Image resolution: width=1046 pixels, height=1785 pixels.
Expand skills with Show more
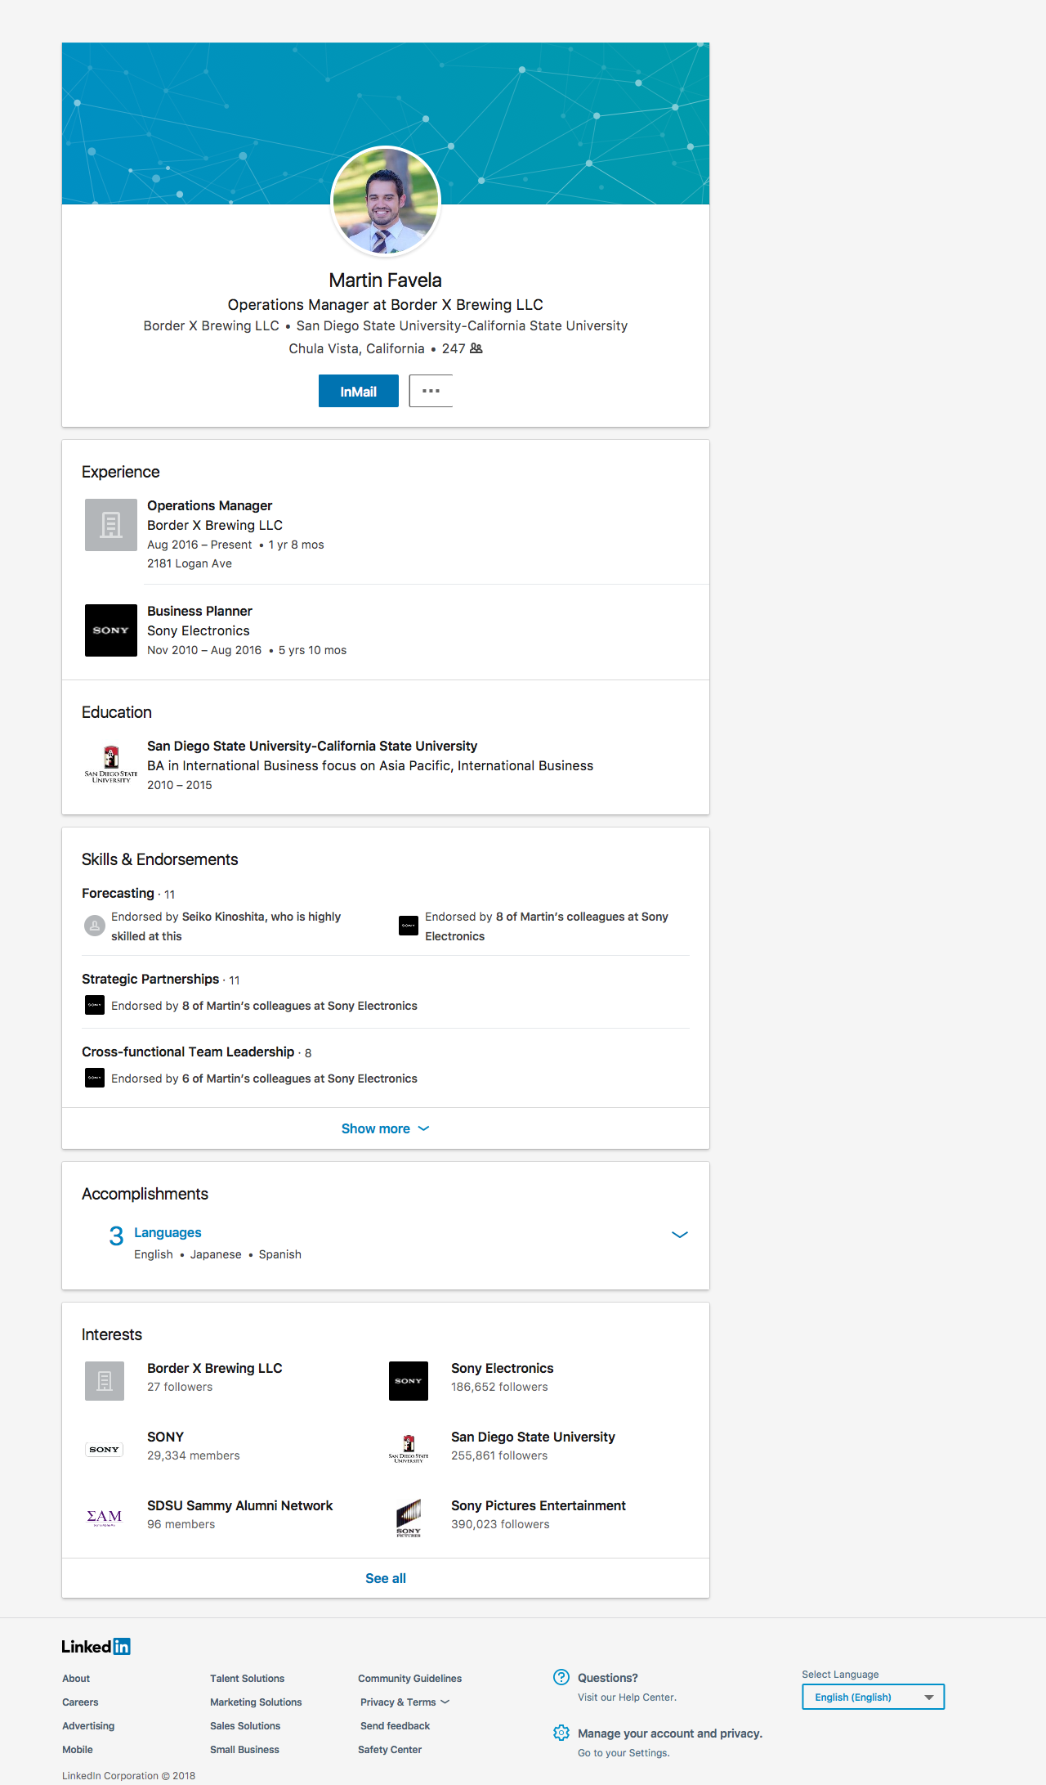pyautogui.click(x=385, y=1128)
